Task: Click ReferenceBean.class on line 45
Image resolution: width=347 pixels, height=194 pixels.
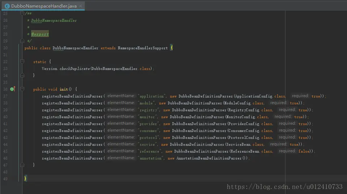Action: tap(251, 151)
